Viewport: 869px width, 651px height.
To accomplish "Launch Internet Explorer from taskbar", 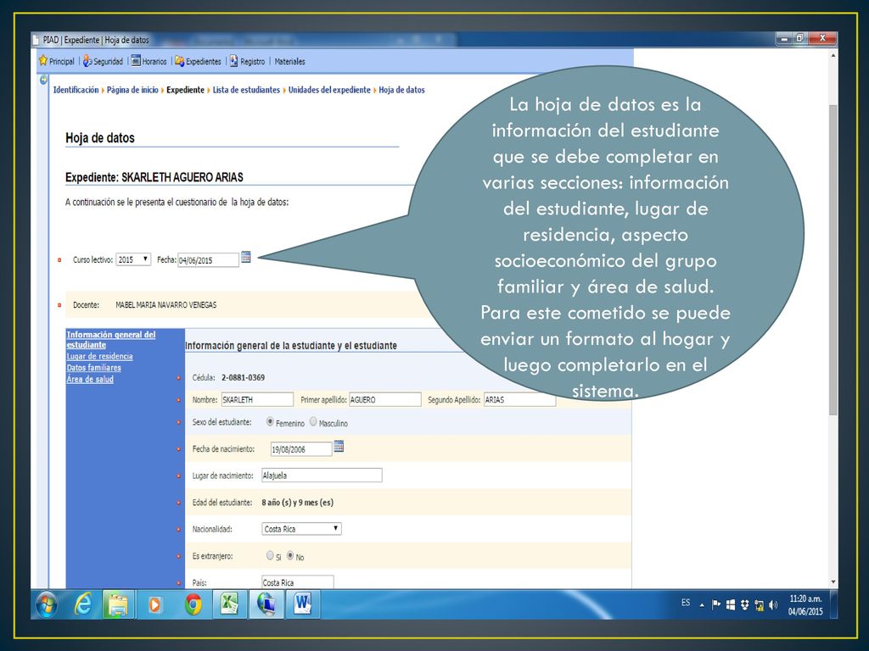I will (82, 604).
